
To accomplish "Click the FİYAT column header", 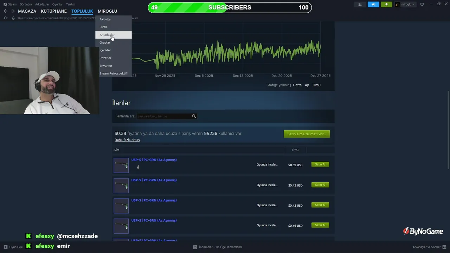I will coord(295,150).
